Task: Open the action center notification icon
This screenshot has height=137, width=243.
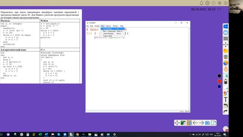Action: (x=225, y=134)
